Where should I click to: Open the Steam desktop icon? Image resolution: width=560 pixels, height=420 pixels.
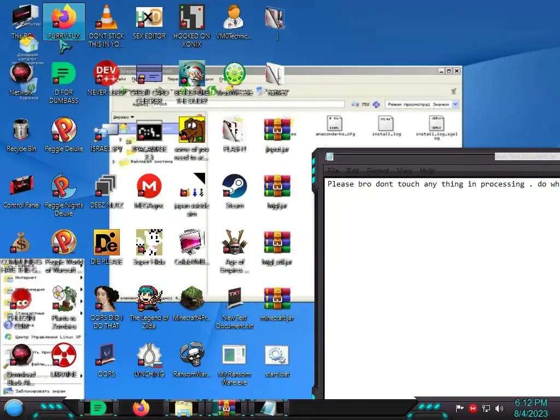point(235,191)
